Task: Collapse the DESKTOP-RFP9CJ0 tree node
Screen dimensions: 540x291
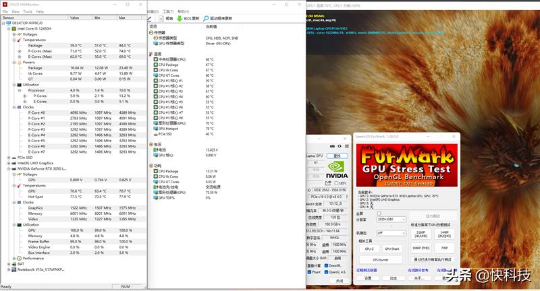Action: (4, 23)
